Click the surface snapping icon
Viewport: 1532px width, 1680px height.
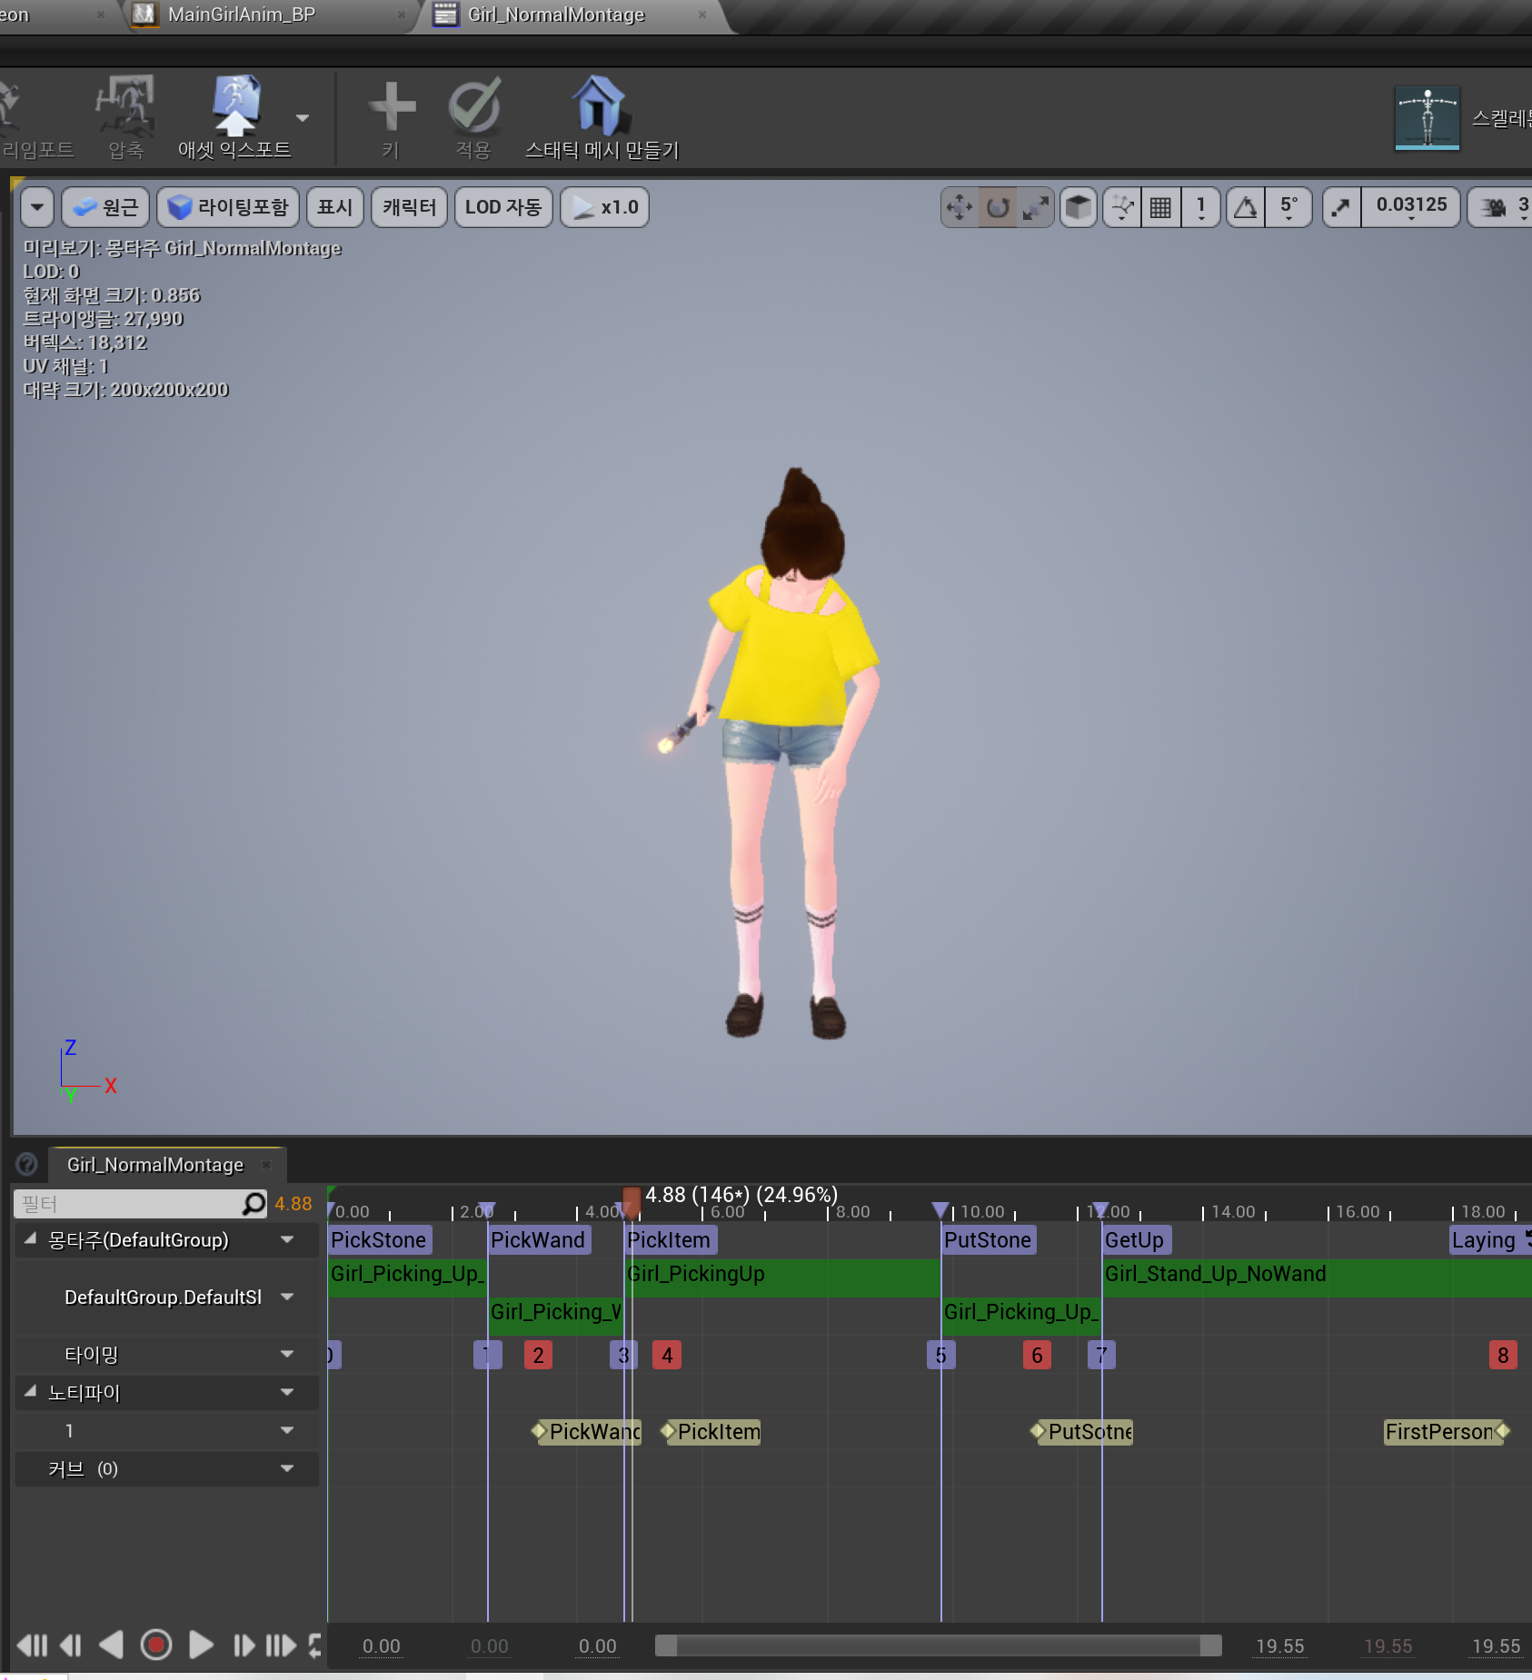[1122, 207]
